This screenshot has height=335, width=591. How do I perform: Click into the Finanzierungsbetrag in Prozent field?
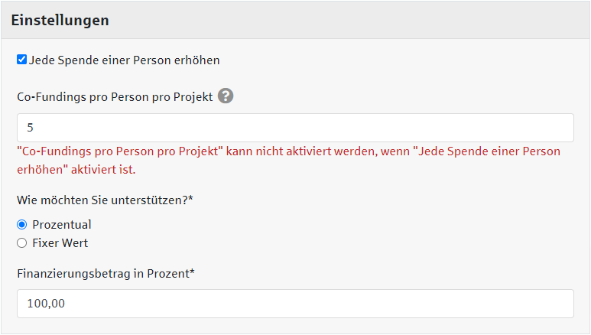point(295,304)
